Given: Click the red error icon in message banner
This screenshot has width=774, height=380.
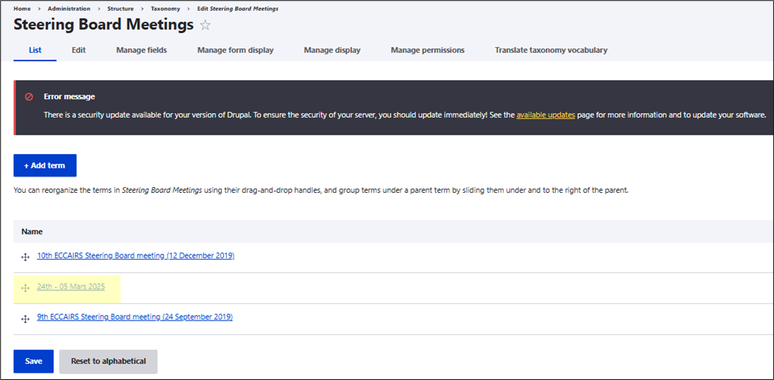Looking at the screenshot, I should pos(29,97).
